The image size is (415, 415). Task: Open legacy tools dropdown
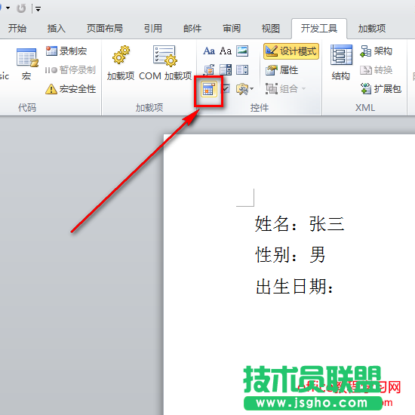(244, 89)
